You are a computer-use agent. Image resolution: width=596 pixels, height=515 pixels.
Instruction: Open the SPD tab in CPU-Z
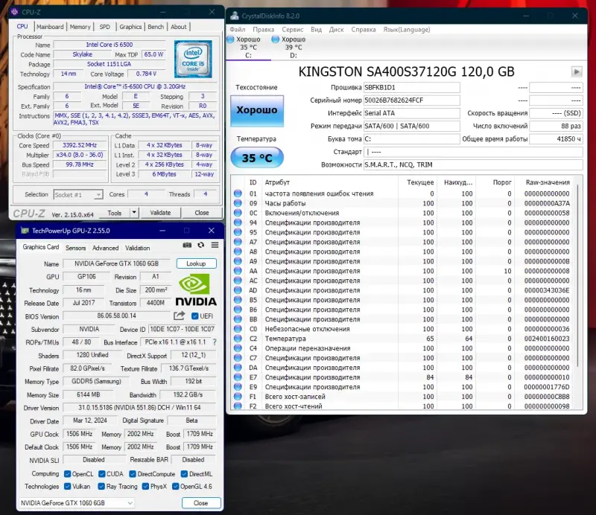104,27
